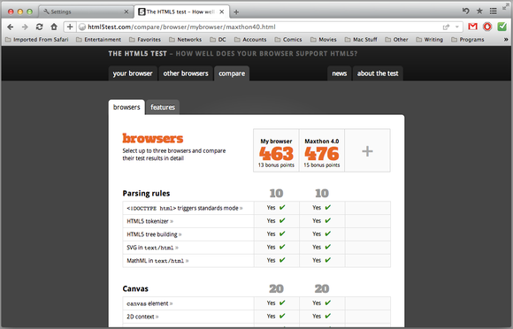
Task: Open the browser main menu icon
Action: coord(494,11)
